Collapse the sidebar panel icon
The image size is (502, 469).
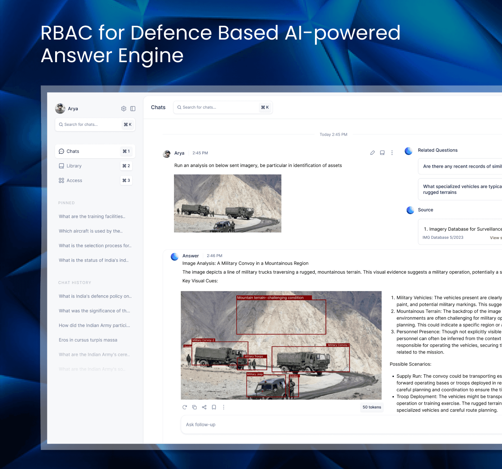click(133, 109)
